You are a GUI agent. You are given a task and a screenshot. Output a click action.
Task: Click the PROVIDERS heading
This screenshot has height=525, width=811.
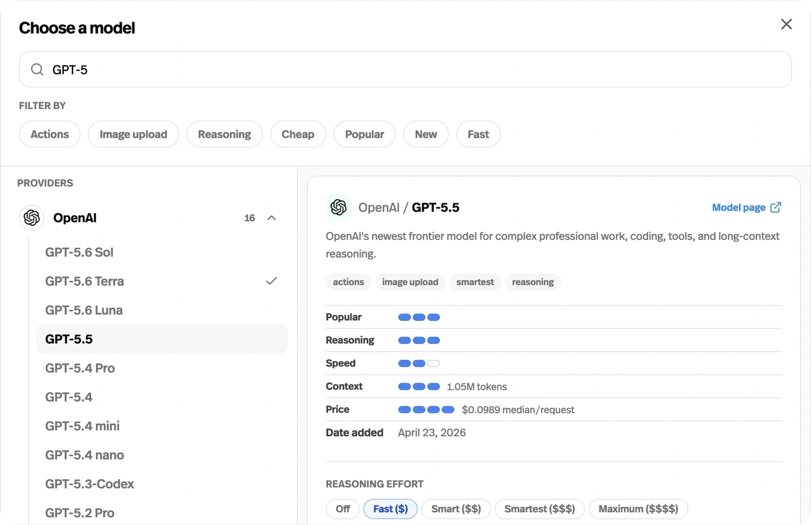(x=45, y=183)
